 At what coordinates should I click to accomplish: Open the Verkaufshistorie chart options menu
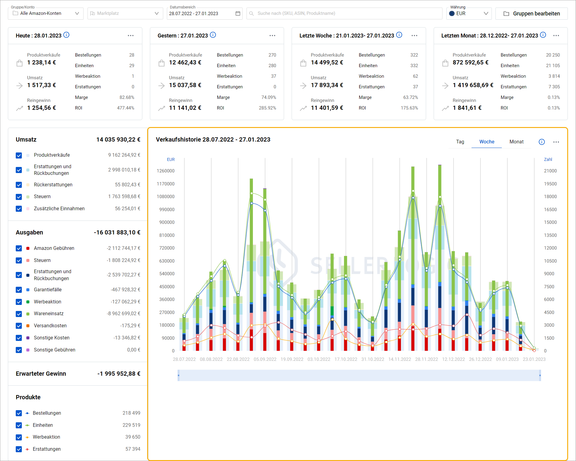556,142
